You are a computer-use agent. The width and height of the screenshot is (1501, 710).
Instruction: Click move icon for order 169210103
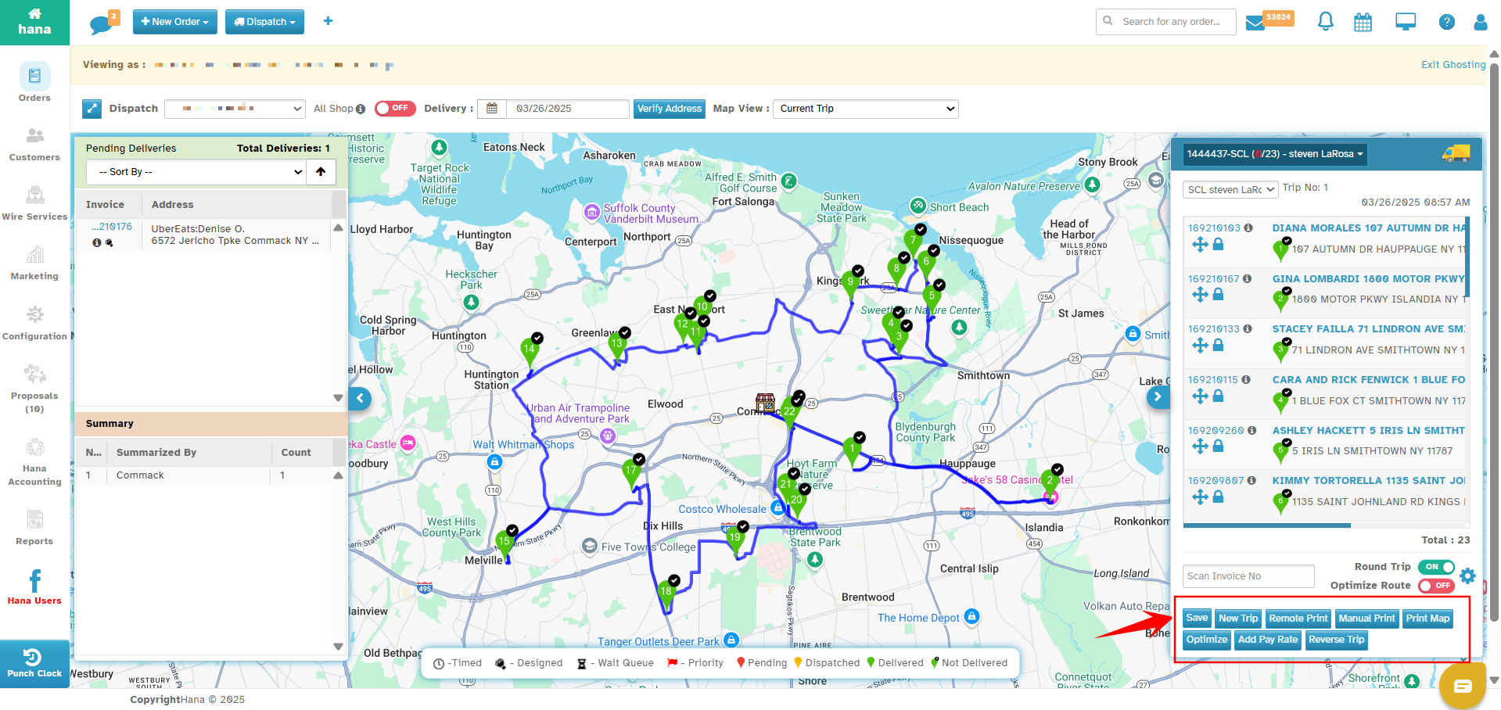pos(1200,245)
